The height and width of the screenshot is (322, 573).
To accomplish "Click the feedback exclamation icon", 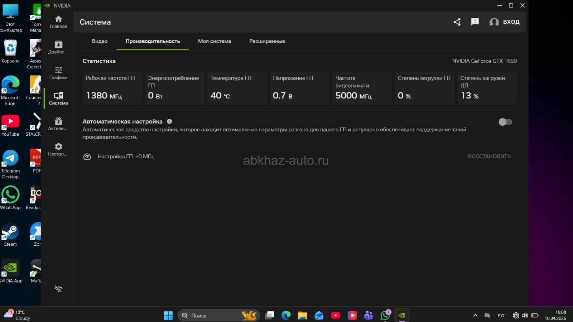I will click(475, 22).
